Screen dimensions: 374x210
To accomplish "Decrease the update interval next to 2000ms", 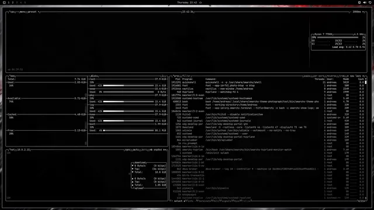I will pos(351,12).
